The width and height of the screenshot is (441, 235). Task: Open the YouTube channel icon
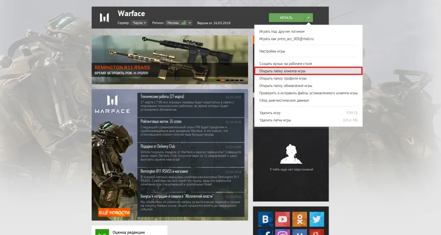282,219
